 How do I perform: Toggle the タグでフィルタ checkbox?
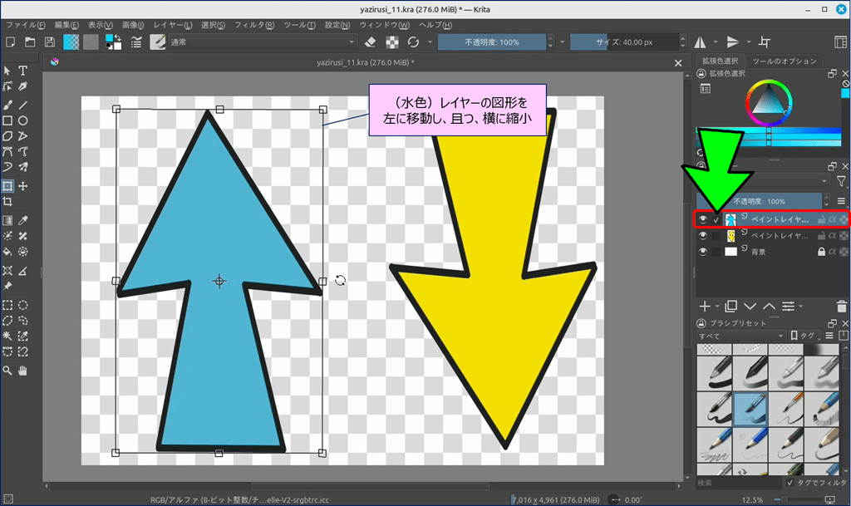click(790, 483)
